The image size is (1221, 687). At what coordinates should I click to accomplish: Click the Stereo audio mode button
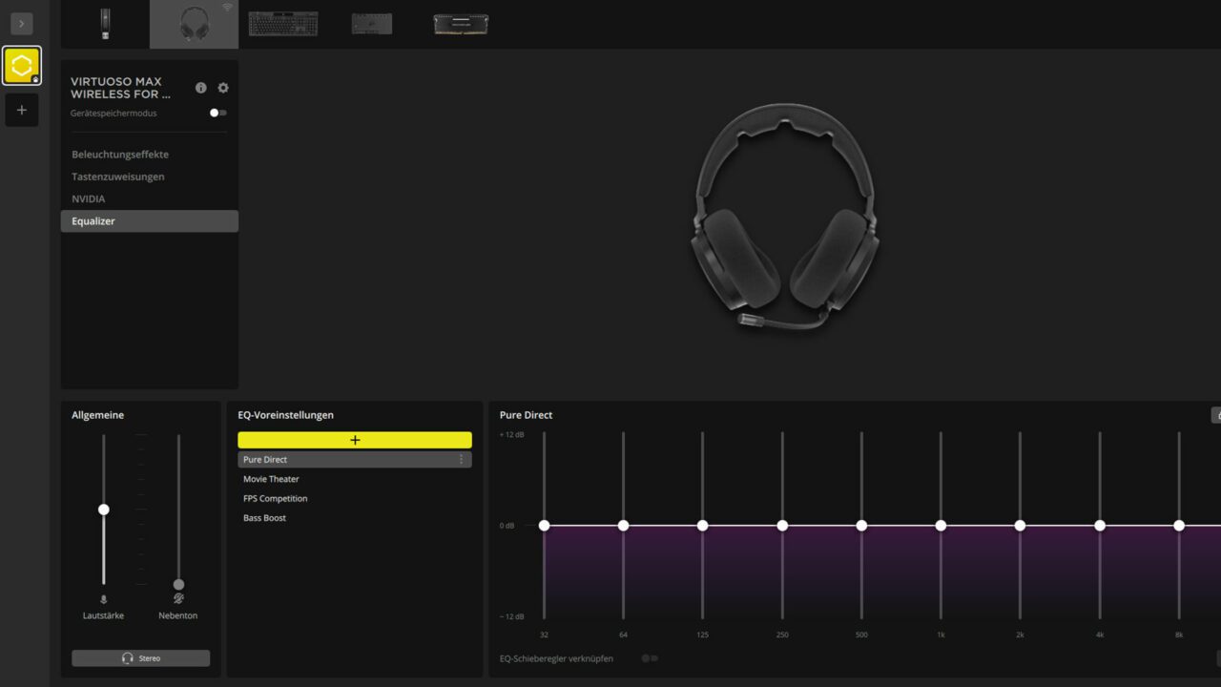[140, 658]
